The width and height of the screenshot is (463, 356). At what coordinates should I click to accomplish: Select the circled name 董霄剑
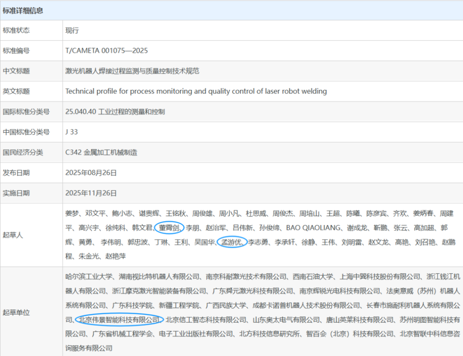(168, 228)
